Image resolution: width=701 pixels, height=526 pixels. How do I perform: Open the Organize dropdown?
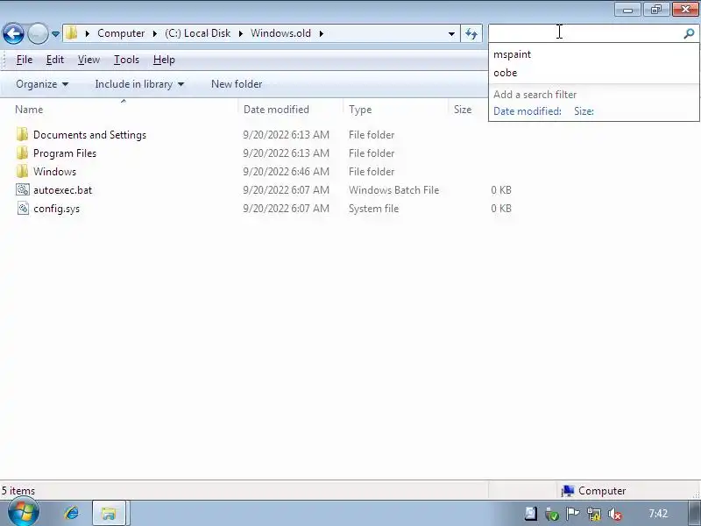pyautogui.click(x=42, y=84)
